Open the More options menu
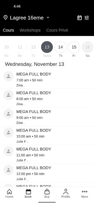Image resolution: width=94 pixels, height=204 pixels. (85, 194)
